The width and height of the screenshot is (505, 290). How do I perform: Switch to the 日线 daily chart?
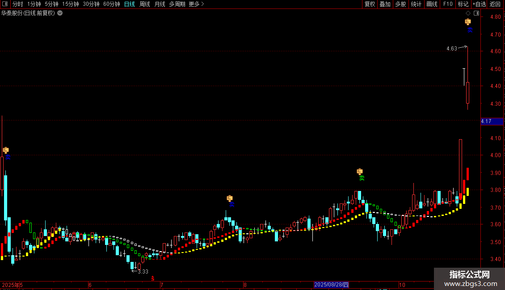130,4
